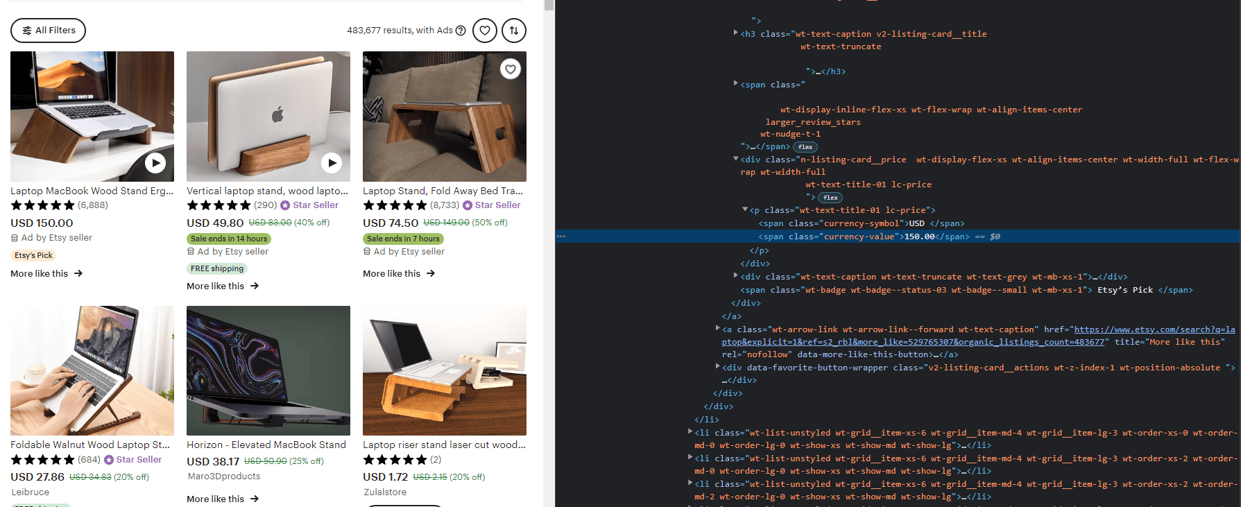This screenshot has width=1241, height=507.
Task: Open Laptop riser laser cut wood image
Action: click(445, 370)
